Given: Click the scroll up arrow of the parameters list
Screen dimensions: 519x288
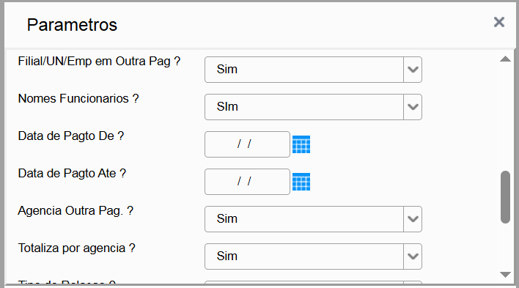Looking at the screenshot, I should tap(505, 59).
